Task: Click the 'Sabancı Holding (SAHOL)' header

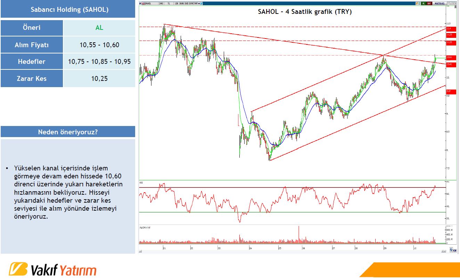Action: point(68,9)
